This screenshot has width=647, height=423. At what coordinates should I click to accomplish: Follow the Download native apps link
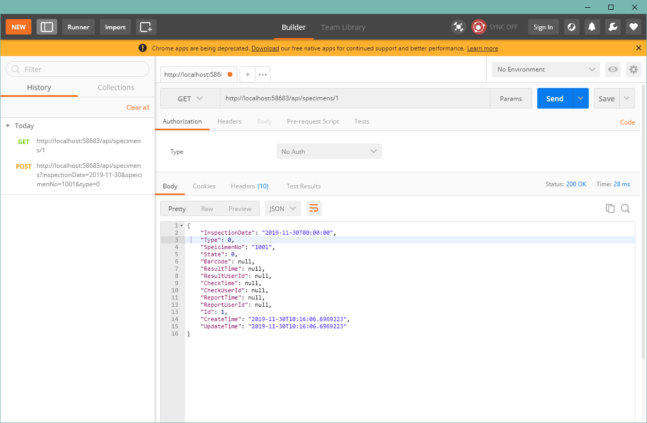click(265, 48)
